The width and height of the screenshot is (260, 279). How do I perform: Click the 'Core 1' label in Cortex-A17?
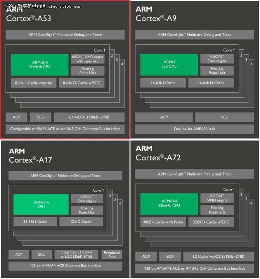pos(98,191)
